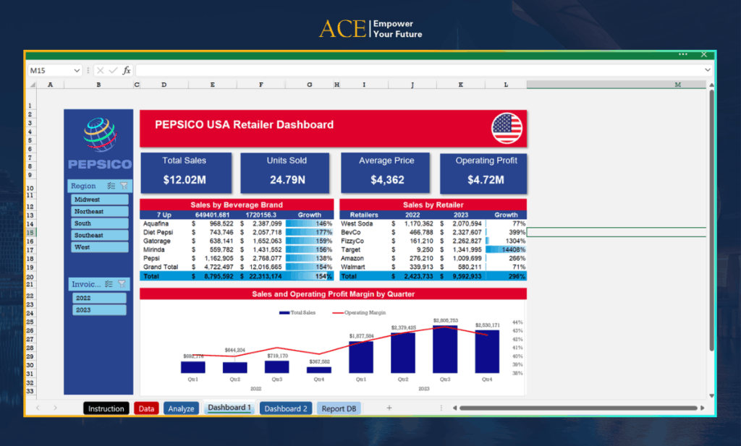741x446 pixels.
Task: Click the USA flag icon
Action: click(507, 128)
